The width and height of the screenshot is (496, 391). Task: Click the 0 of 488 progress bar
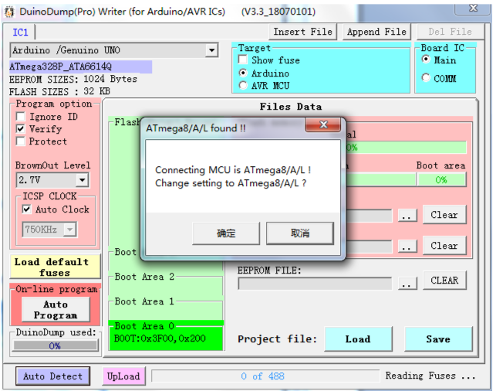[265, 376]
